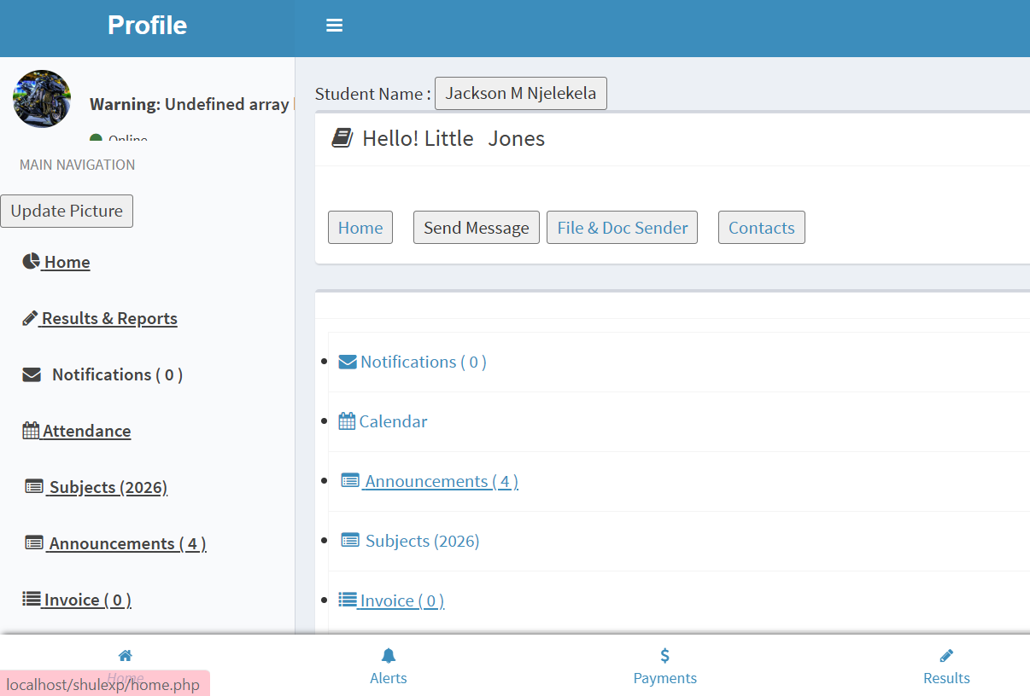Click the list icon beside main Invoice (0)
The width and height of the screenshot is (1030, 696).
[348, 600]
